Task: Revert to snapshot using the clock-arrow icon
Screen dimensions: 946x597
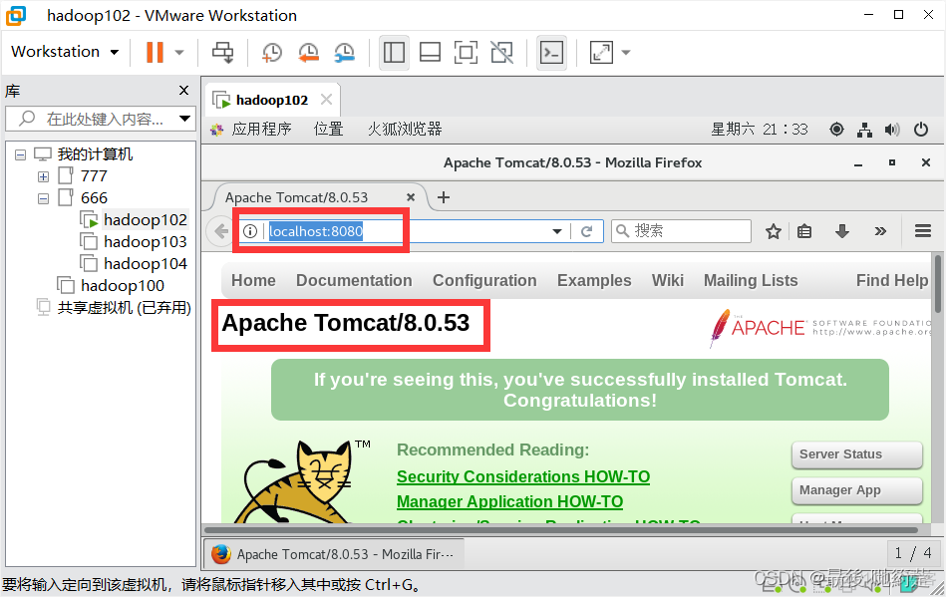Action: (x=308, y=52)
